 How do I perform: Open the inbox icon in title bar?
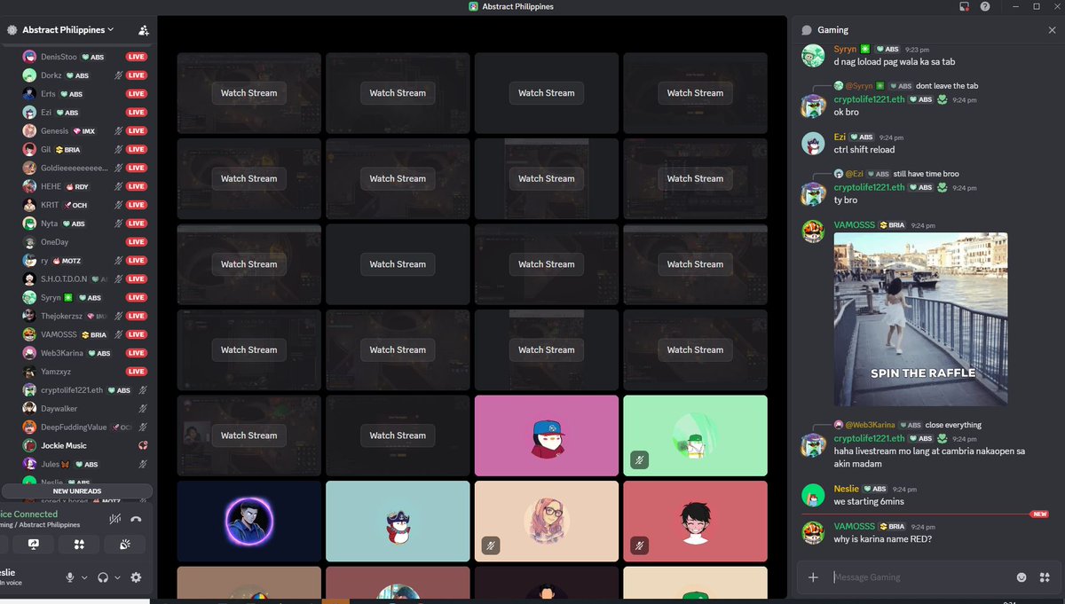pyautogui.click(x=965, y=6)
